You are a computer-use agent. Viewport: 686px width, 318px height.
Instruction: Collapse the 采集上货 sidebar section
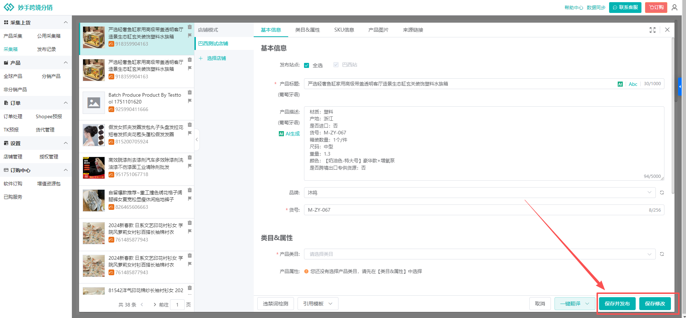tap(66, 22)
